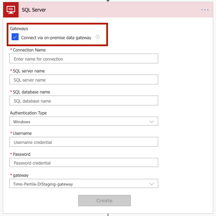Click the Password credential field

coord(84,162)
